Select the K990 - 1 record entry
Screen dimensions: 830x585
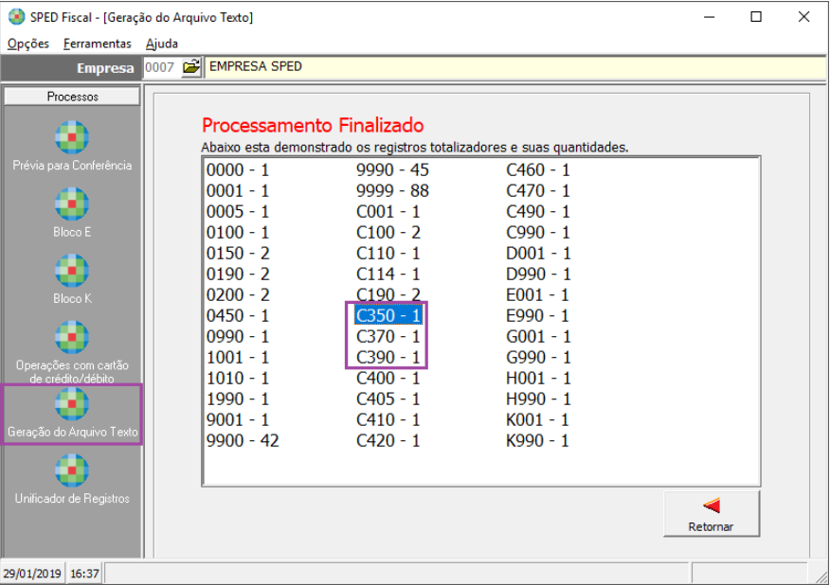click(538, 441)
